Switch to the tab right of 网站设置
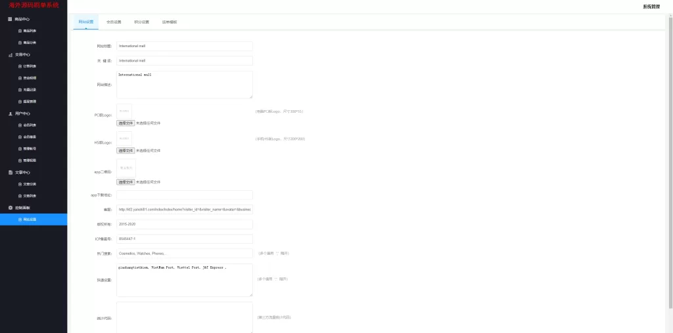 coord(114,22)
